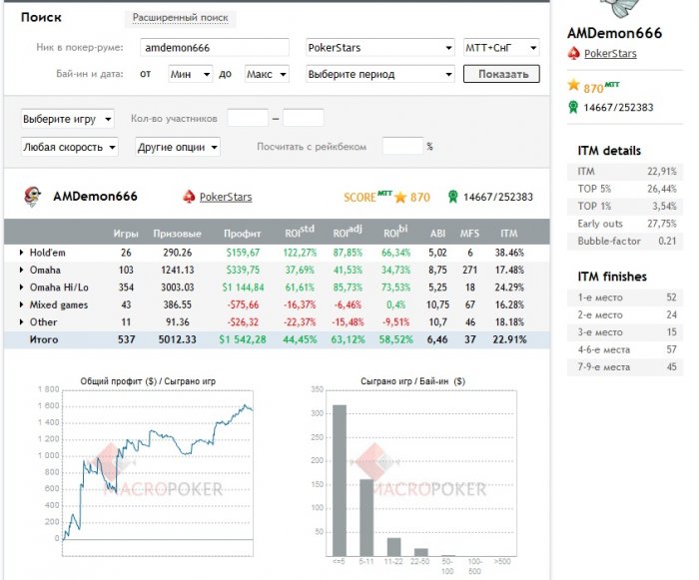The width and height of the screenshot is (699, 580).
Task: Click the ITM column header
Action: [x=509, y=234]
